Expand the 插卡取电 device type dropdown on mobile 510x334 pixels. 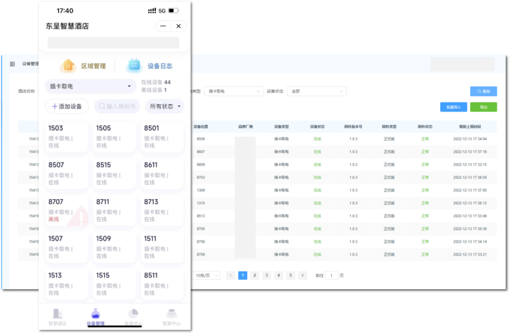(91, 86)
